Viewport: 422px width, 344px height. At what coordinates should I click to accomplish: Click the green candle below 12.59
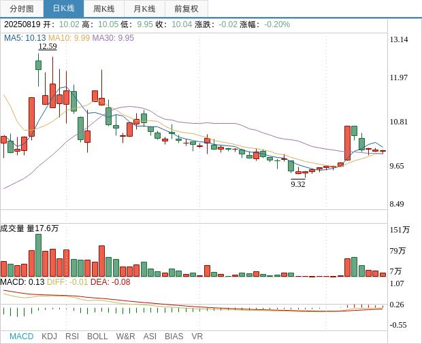(39, 65)
